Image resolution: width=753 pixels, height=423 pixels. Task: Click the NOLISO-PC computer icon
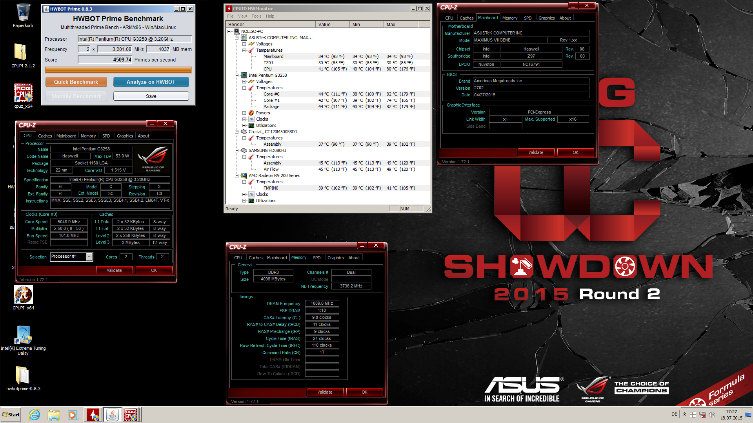tap(236, 31)
